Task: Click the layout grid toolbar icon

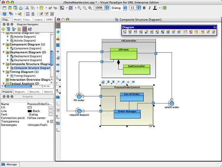Action: point(71,8)
